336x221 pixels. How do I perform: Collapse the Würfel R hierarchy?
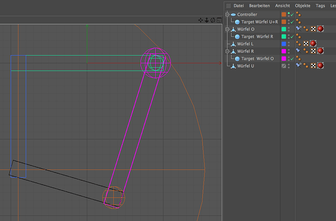pos(227,51)
